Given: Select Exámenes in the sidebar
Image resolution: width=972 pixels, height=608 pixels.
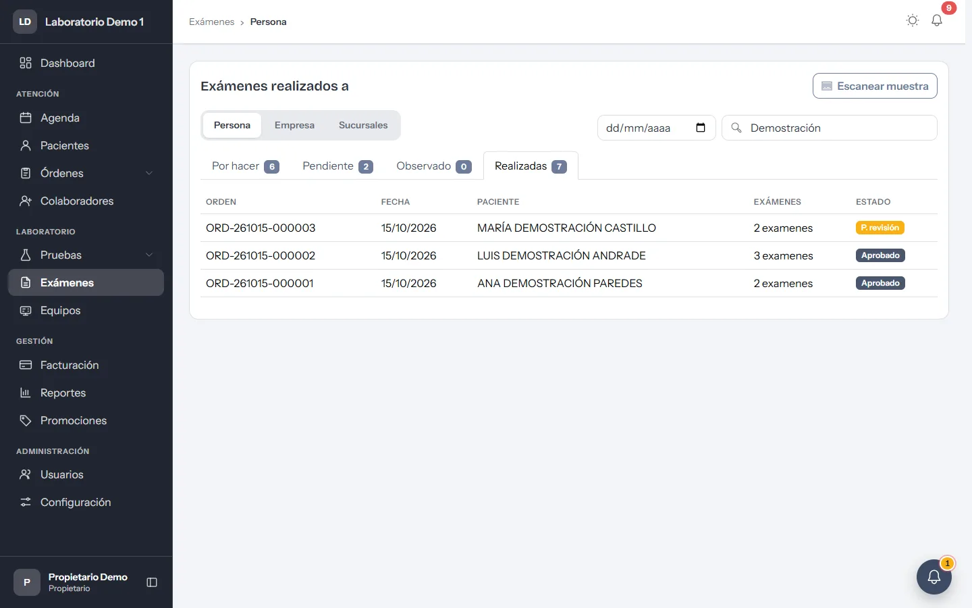Looking at the screenshot, I should click(x=86, y=282).
